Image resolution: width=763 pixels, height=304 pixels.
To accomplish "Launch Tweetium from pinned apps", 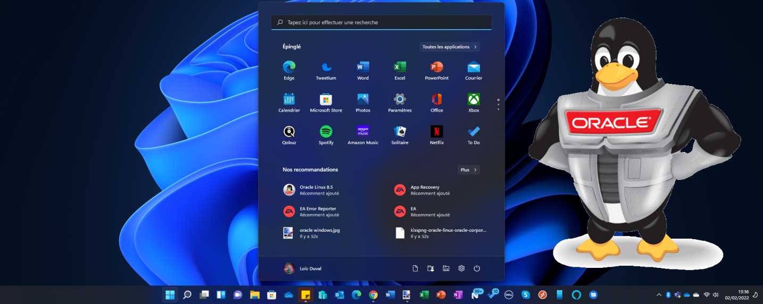I will pyautogui.click(x=326, y=71).
